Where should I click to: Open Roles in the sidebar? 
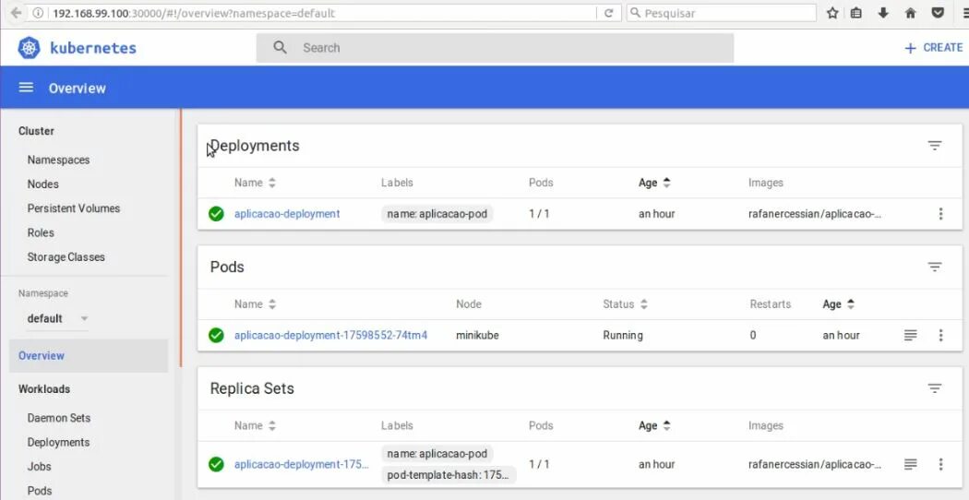point(41,232)
